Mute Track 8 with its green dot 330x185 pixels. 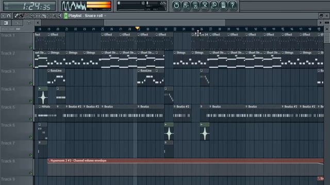pyautogui.click(x=30, y=173)
